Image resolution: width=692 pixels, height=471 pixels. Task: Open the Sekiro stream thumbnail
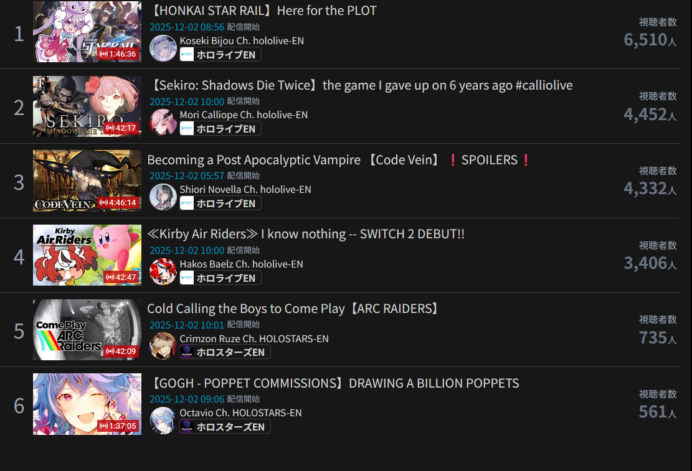pos(87,106)
